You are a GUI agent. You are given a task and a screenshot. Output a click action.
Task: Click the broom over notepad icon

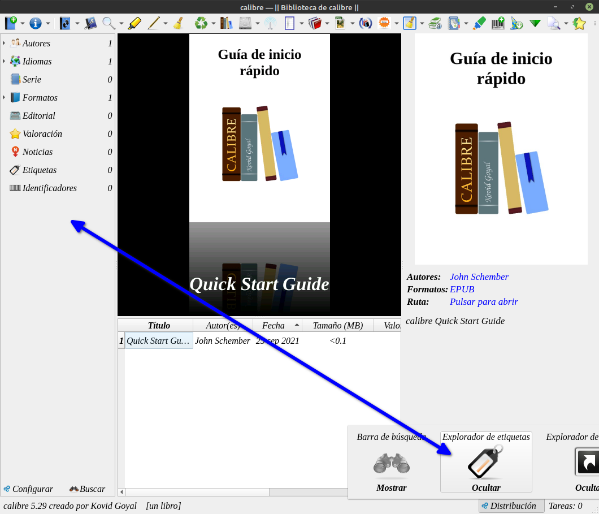(410, 23)
